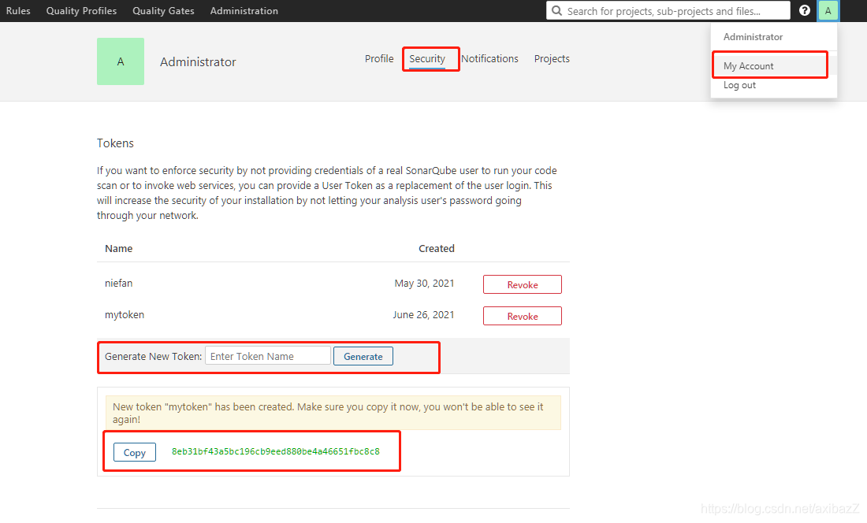Click Log out in the account menu
Viewport: 867px width, 523px height.
pyautogui.click(x=739, y=84)
